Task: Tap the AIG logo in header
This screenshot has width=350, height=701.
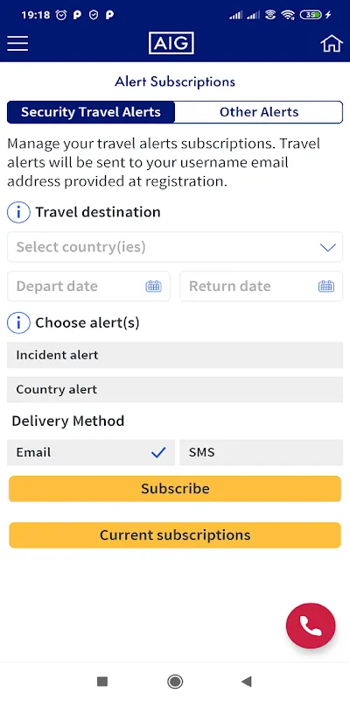Action: point(171,43)
